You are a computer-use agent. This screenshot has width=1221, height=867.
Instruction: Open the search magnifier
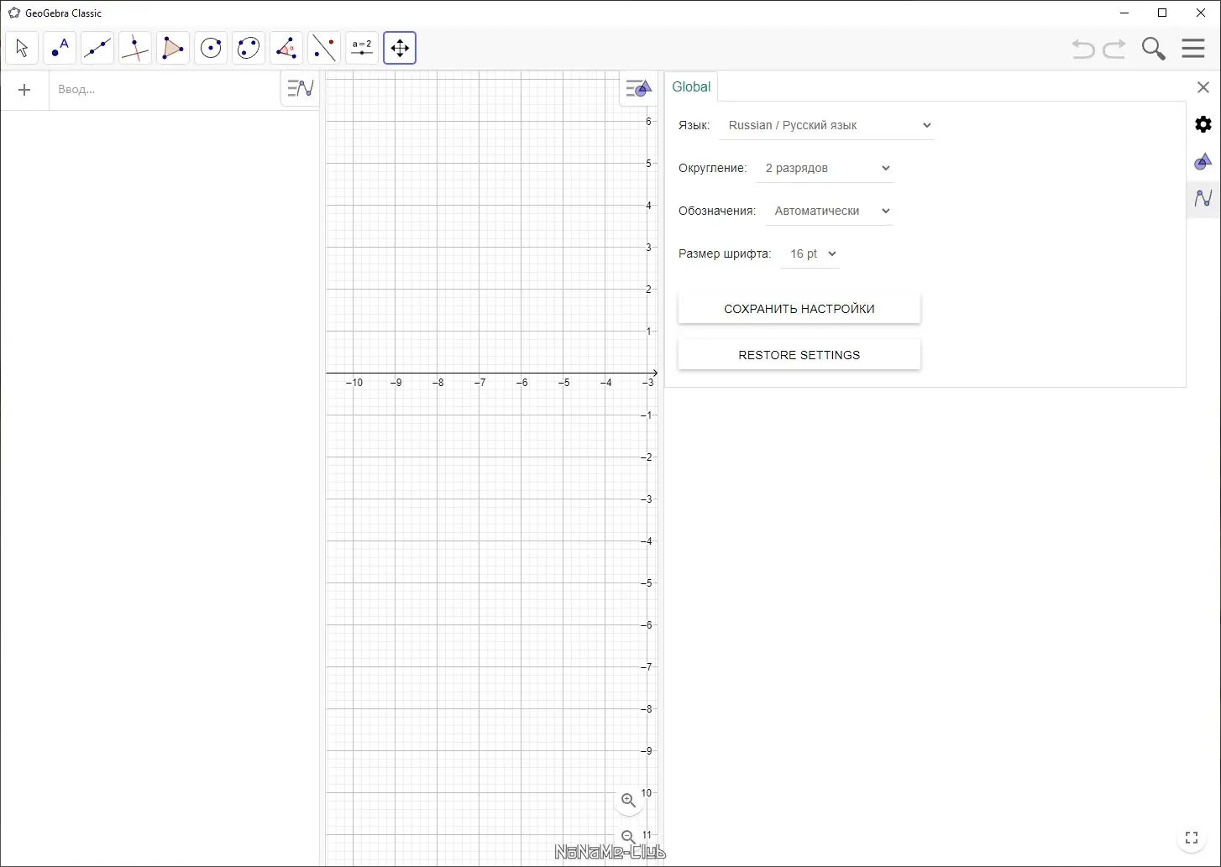[x=1154, y=49]
